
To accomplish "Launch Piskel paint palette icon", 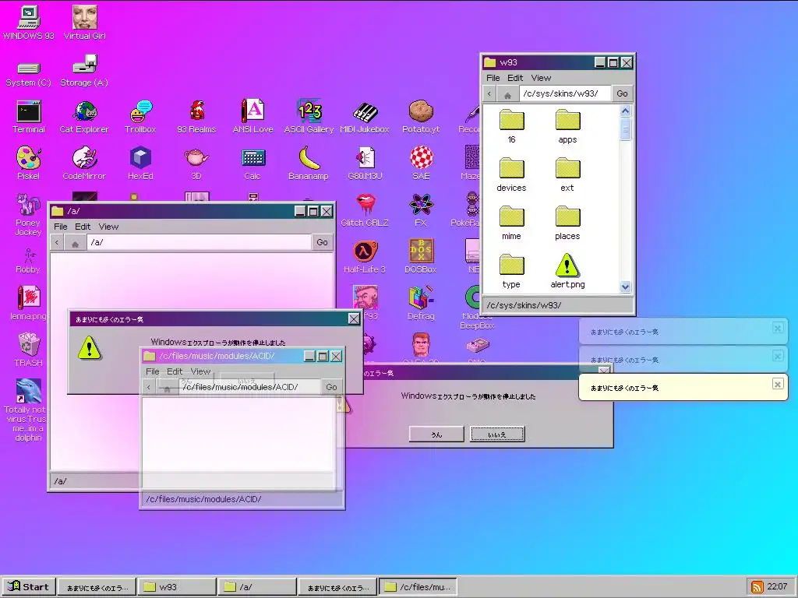I will pyautogui.click(x=29, y=164).
